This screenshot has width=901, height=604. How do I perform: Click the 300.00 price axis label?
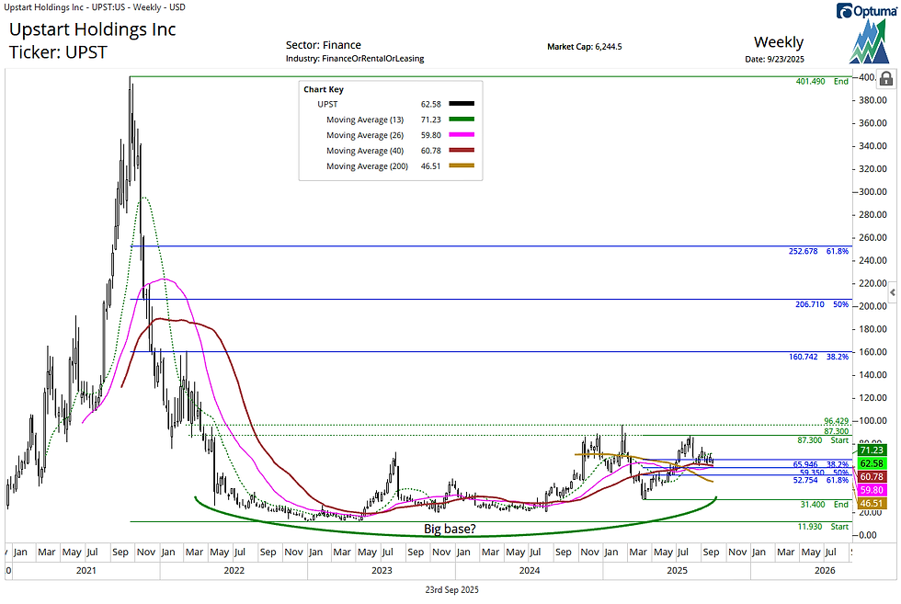point(872,191)
